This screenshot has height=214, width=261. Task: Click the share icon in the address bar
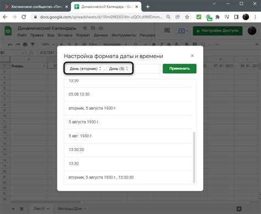[x=177, y=17]
